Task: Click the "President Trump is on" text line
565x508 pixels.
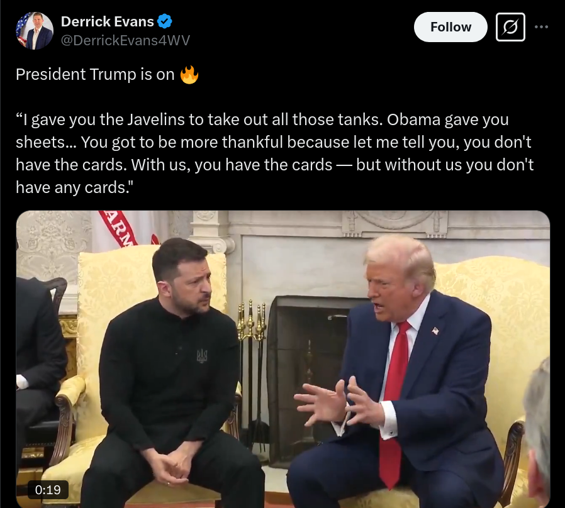Action: 95,75
